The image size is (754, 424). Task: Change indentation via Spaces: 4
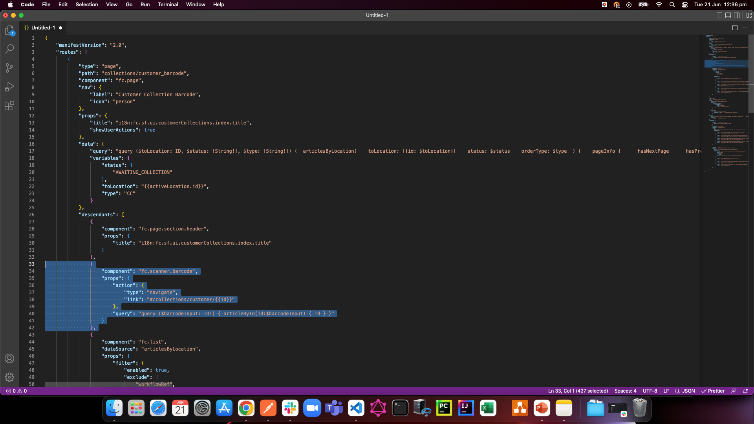[625, 391]
